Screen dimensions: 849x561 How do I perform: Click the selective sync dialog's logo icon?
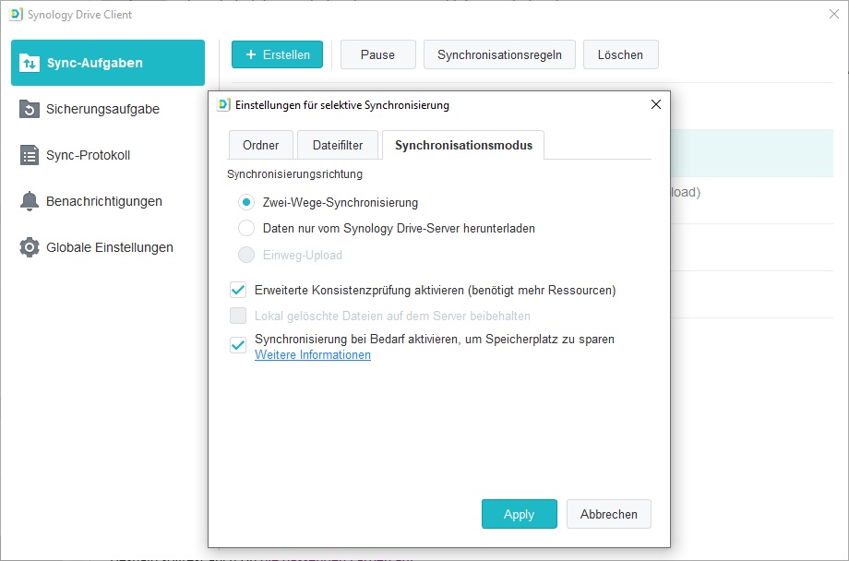(x=223, y=104)
